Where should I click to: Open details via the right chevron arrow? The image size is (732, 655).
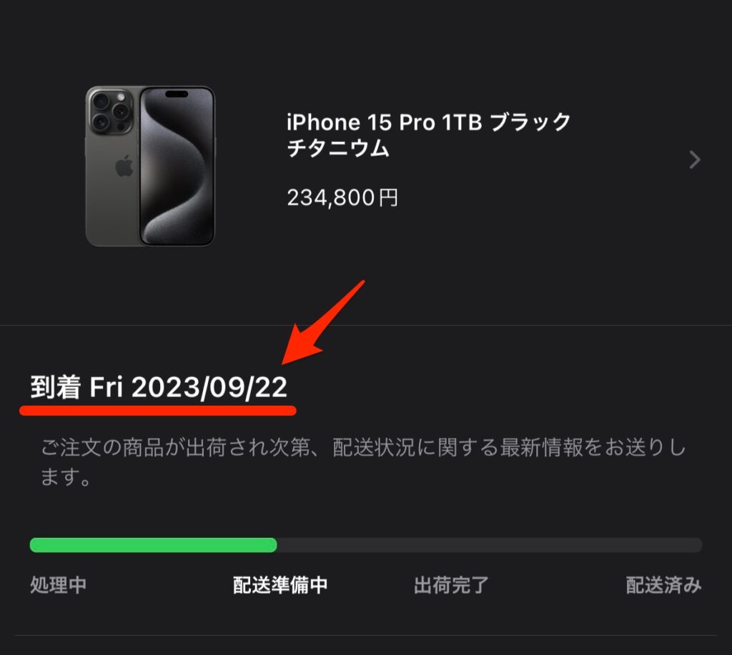(x=695, y=159)
